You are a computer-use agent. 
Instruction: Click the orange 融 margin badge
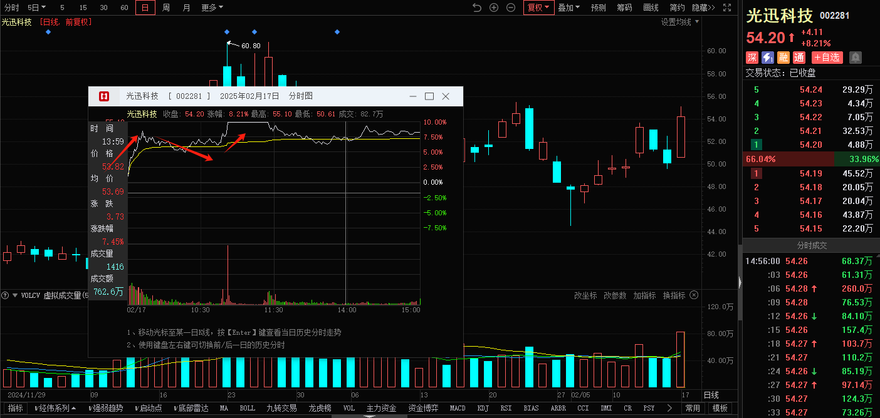pyautogui.click(x=783, y=58)
